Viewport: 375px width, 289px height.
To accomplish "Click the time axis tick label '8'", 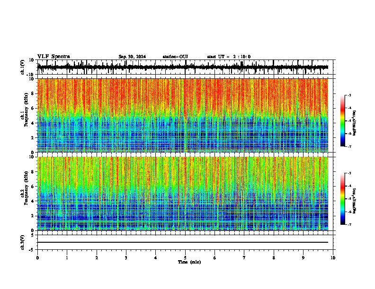I will click(x=274, y=258).
